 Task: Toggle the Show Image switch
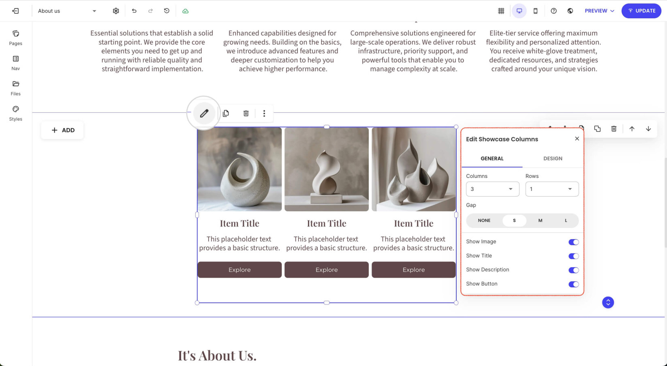(573, 242)
